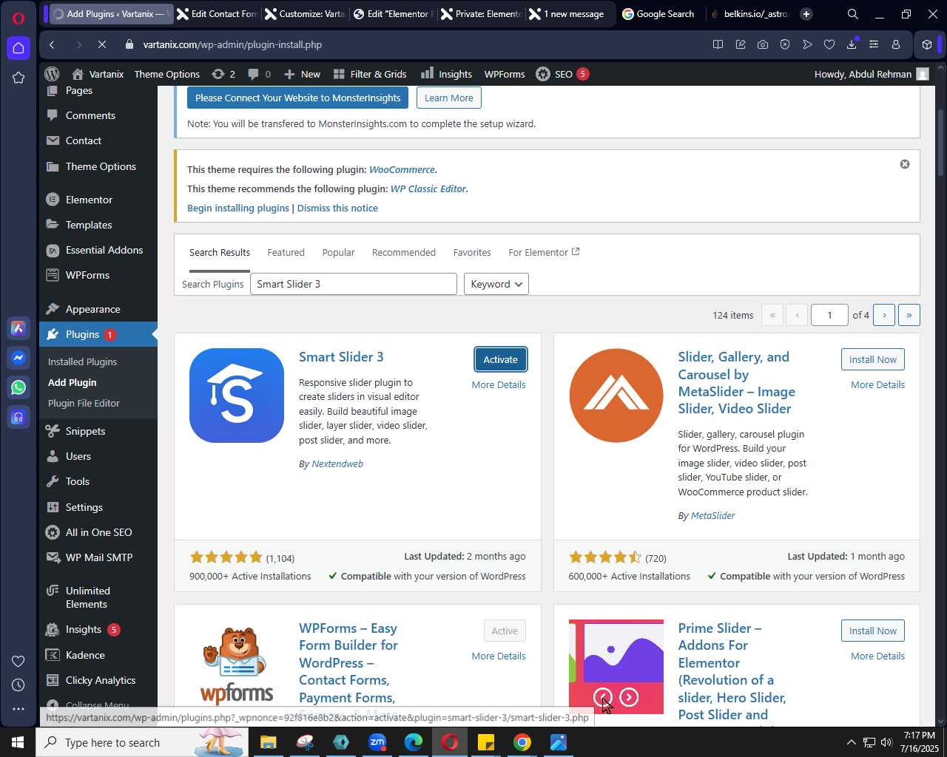Open the New content menu in admin bar
947x757 pixels.
click(302, 74)
